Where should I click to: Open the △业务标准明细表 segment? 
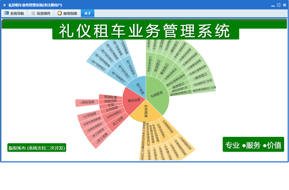92,121
